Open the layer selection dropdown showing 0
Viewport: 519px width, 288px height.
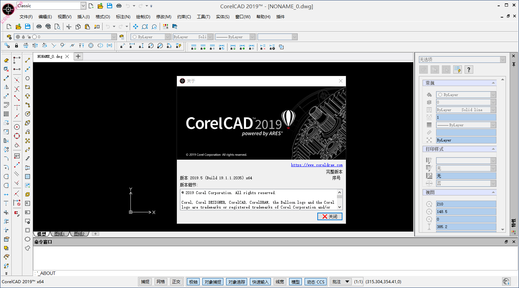click(x=114, y=37)
